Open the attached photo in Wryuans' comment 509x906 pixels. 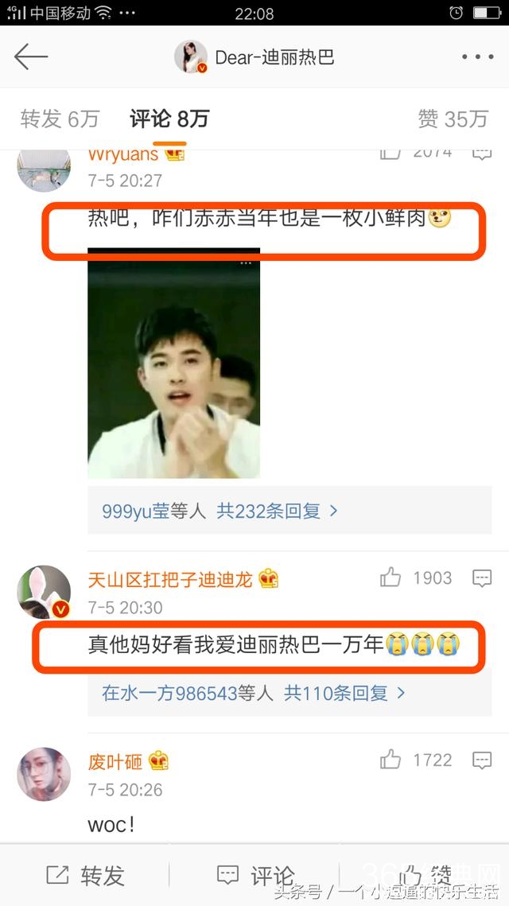(174, 363)
